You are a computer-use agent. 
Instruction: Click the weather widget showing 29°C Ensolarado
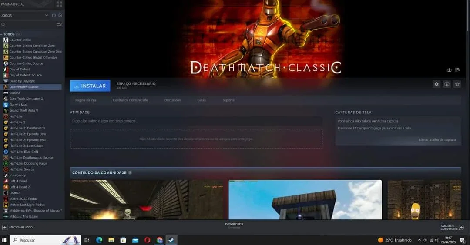click(x=395, y=240)
